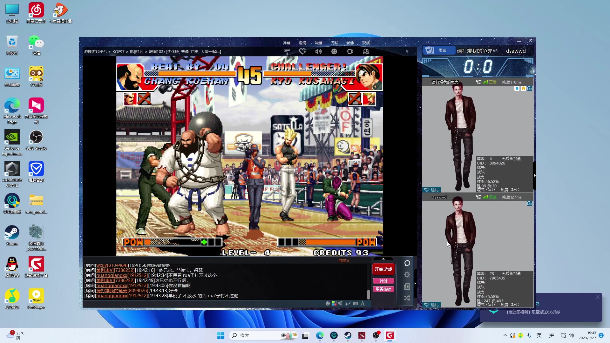The image size is (610, 343).
Task: Click the danmaku paint-roller icon
Action: (287, 51)
